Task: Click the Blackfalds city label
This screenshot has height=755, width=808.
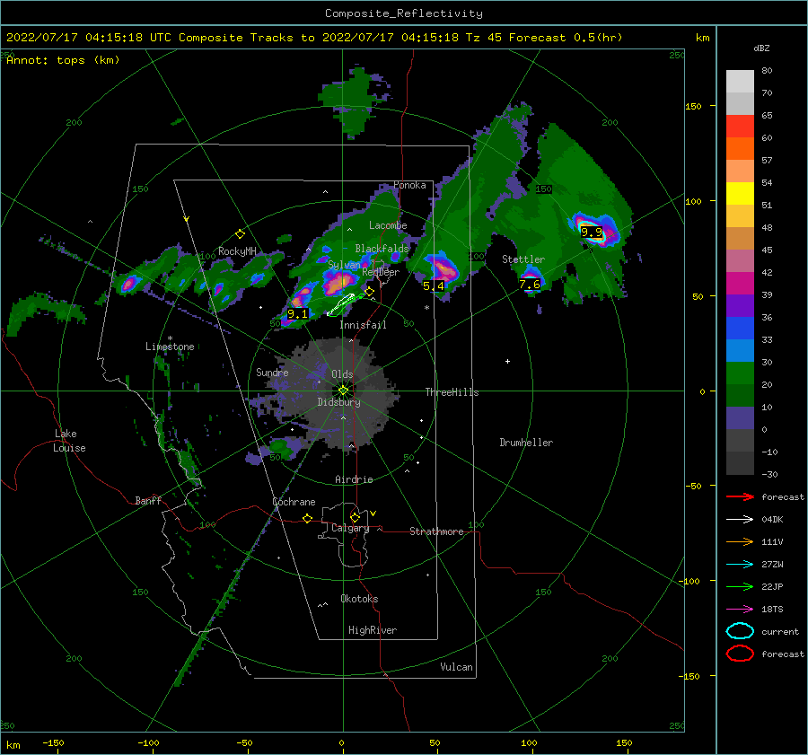Action: click(x=382, y=249)
